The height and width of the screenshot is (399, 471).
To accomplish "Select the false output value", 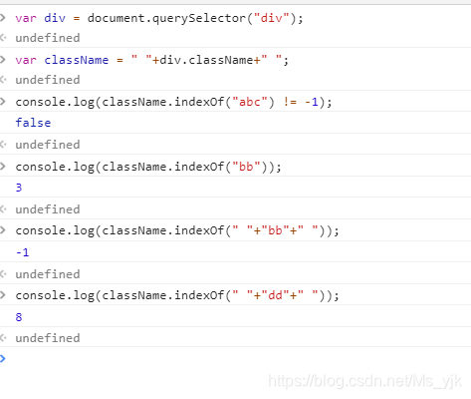I will point(33,123).
